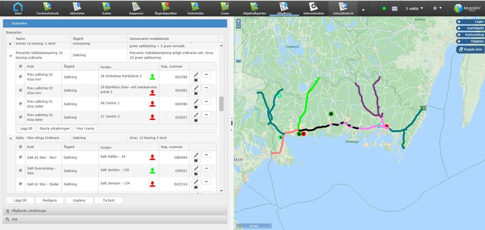Show map for the DOZ314 row
The width and height of the screenshot is (485, 230).
196,187
